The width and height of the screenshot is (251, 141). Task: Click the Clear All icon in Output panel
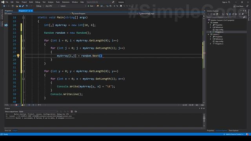(x=72, y=111)
